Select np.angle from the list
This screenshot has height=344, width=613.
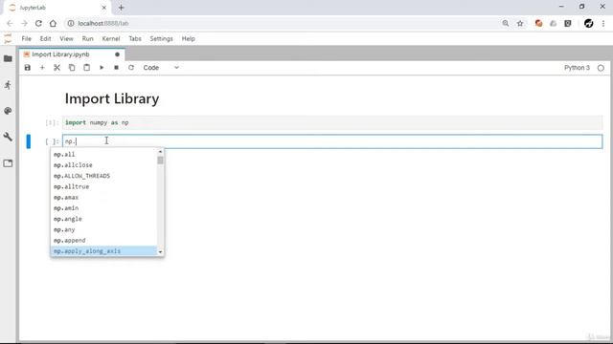[x=104, y=219]
